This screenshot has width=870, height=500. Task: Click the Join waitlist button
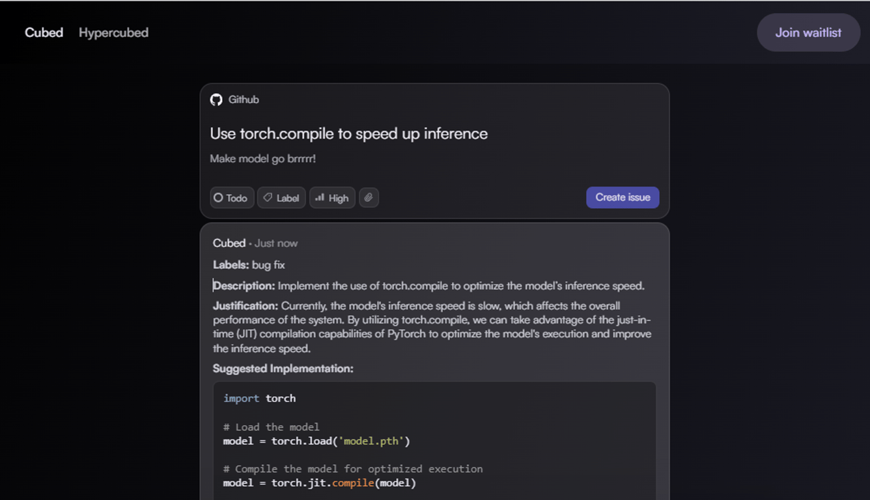point(808,33)
